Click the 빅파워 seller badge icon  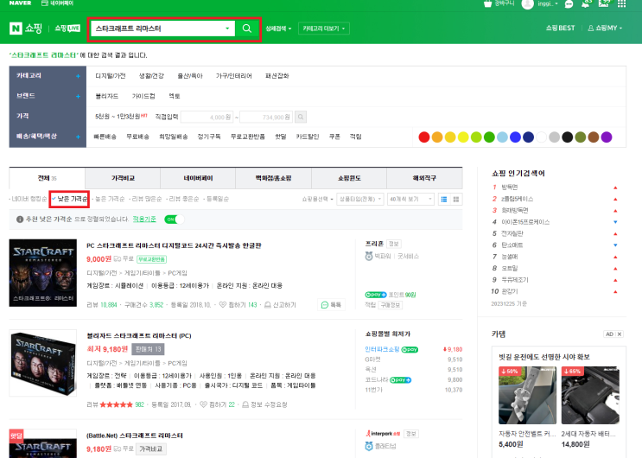pos(369,256)
